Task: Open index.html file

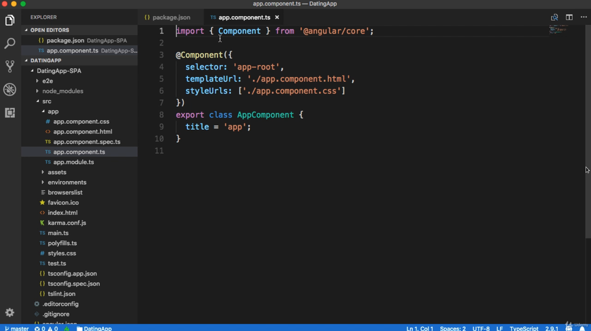Action: 63,213
